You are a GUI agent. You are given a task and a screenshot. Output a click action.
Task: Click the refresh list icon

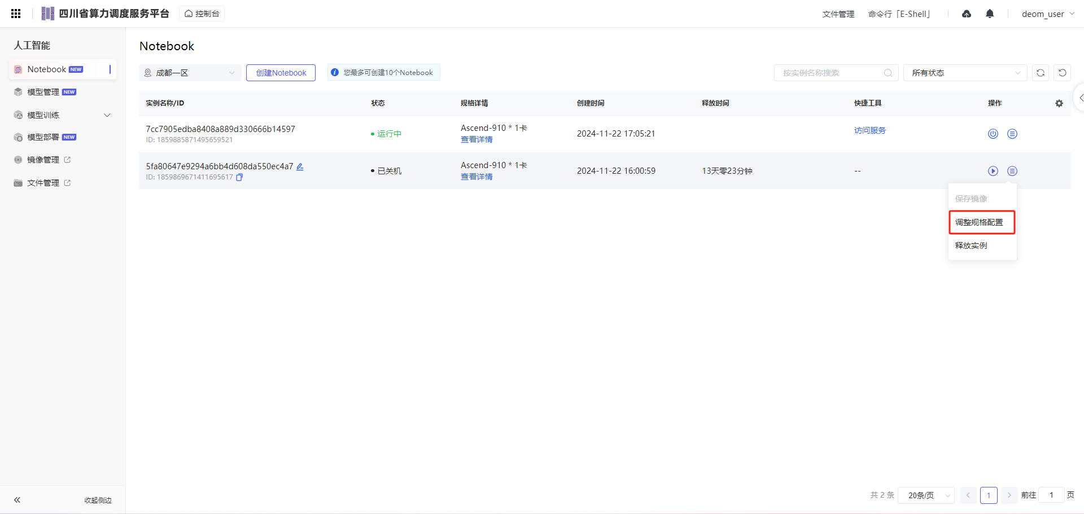[1041, 73]
